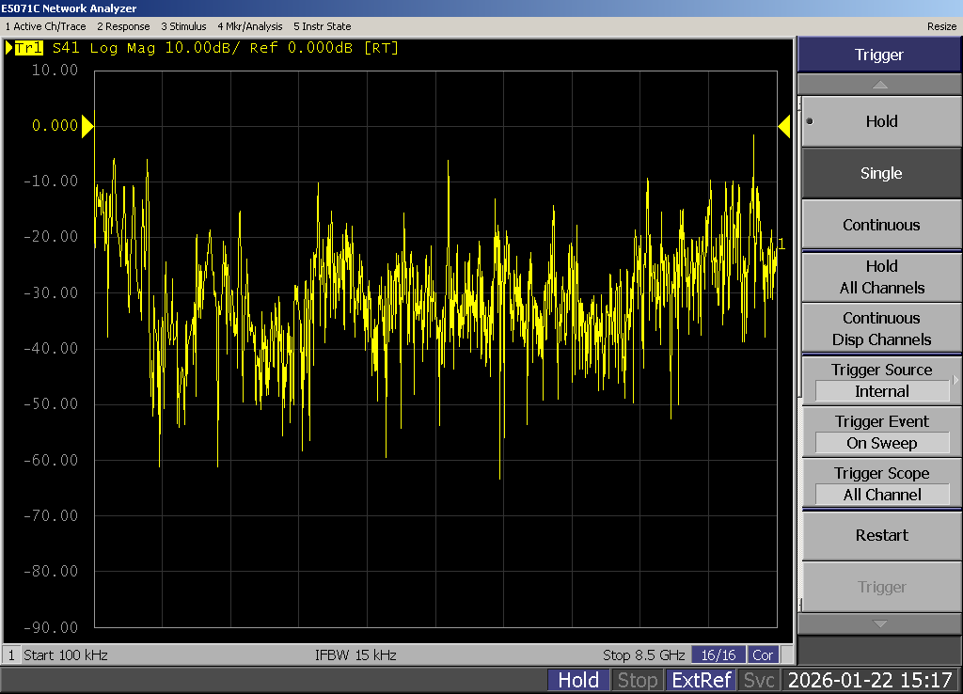Expand the Trigger Source Internal submenu
Viewport: 963px width, 694px height.
880,381
